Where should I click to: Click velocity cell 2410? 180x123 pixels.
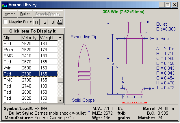(30, 56)
